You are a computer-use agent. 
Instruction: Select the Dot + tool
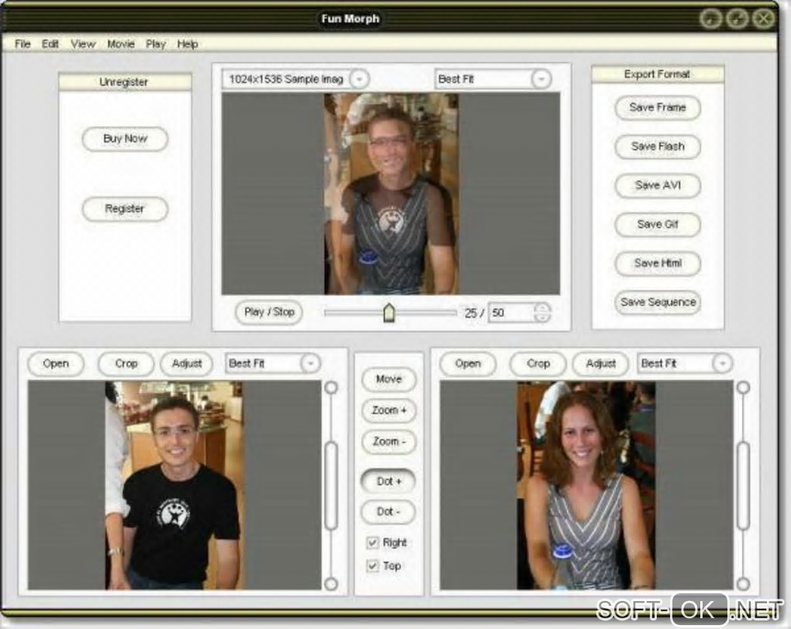pyautogui.click(x=389, y=481)
